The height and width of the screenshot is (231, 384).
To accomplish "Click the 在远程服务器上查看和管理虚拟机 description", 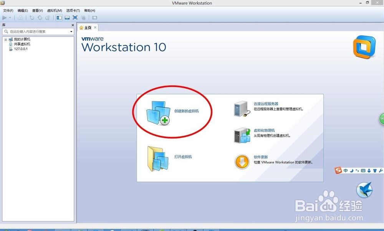I will [x=278, y=109].
